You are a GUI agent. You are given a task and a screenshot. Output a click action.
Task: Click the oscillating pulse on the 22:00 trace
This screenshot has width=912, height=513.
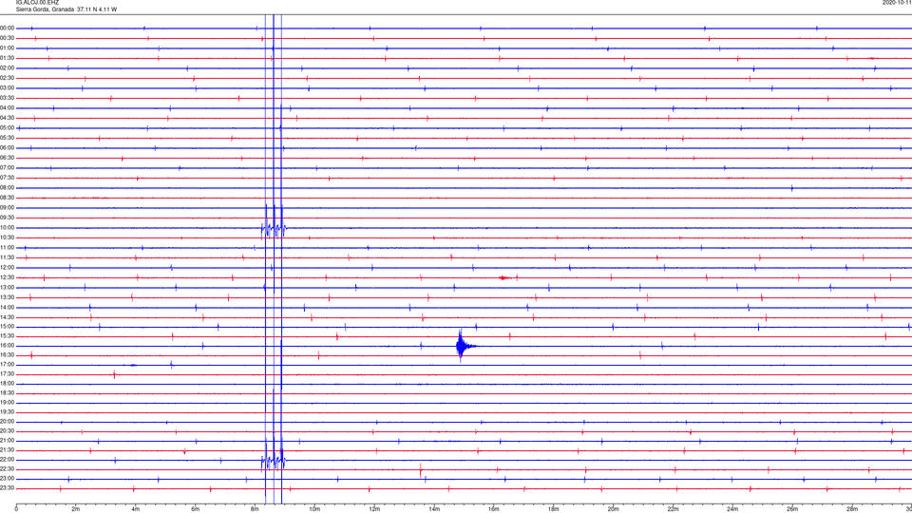[274, 462]
